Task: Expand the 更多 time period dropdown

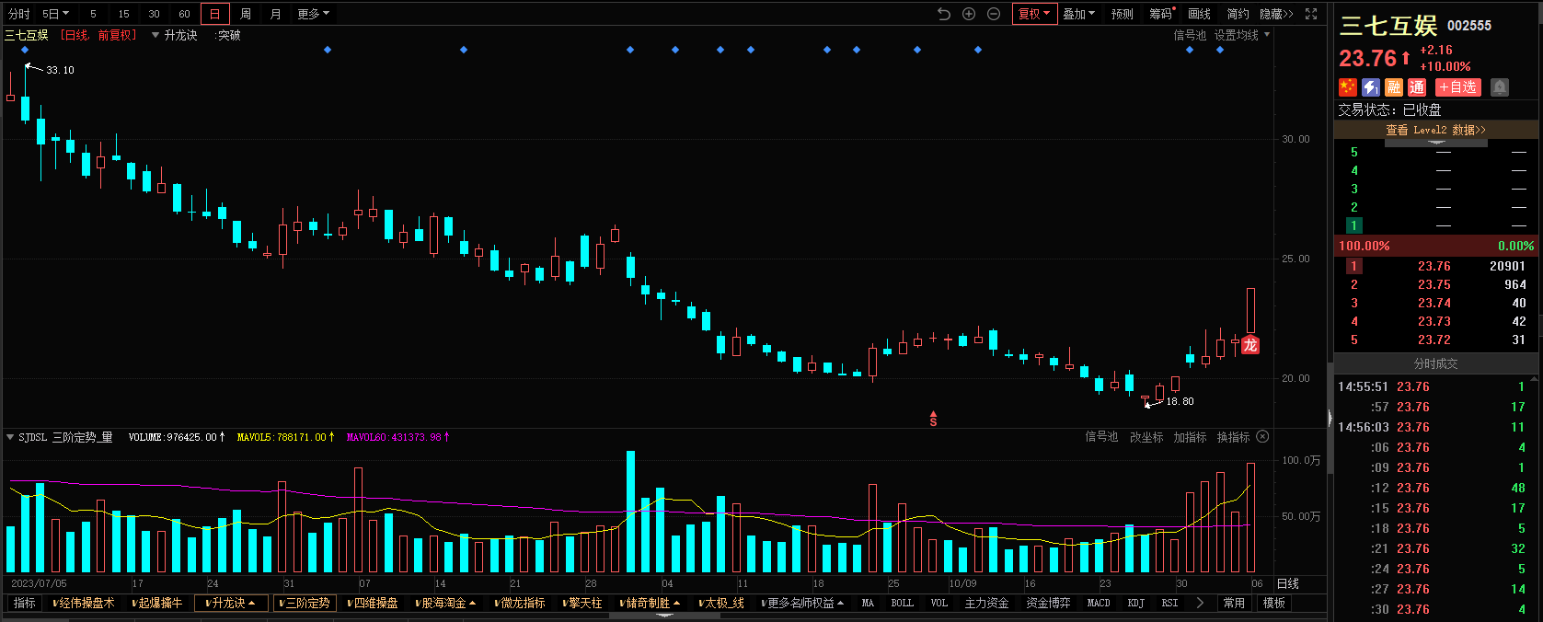Action: 313,14
